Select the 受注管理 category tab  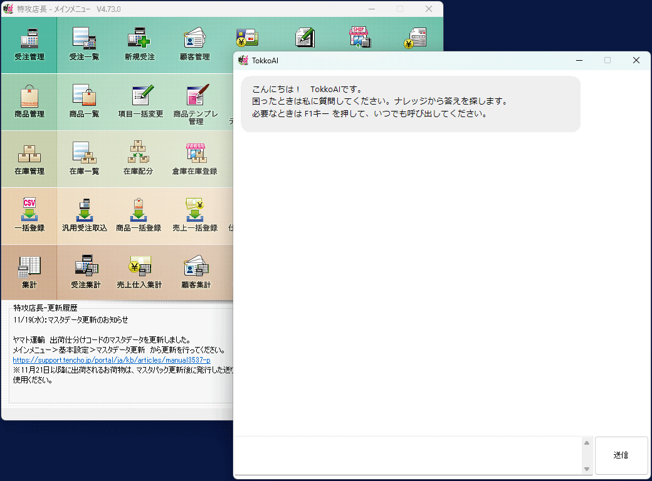point(29,44)
